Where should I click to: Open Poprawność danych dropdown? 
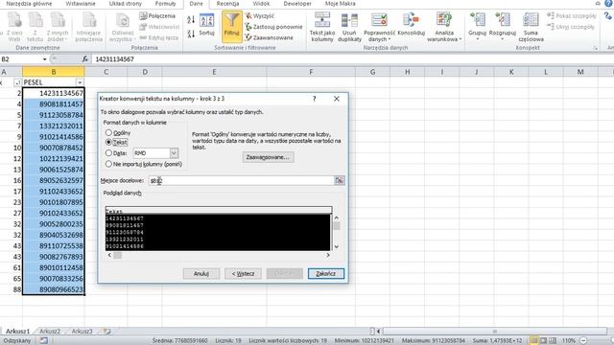[379, 39]
